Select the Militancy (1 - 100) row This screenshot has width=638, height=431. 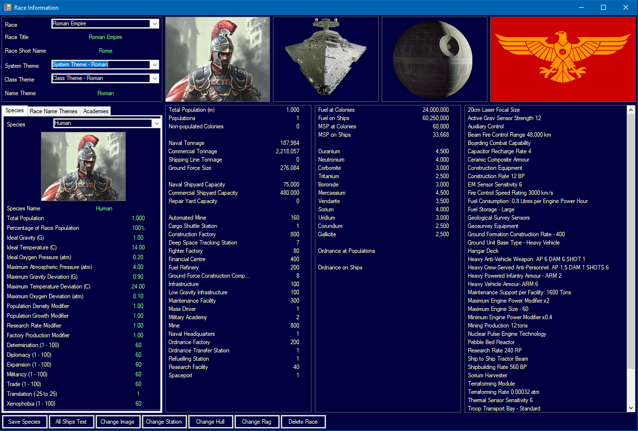[82, 374]
